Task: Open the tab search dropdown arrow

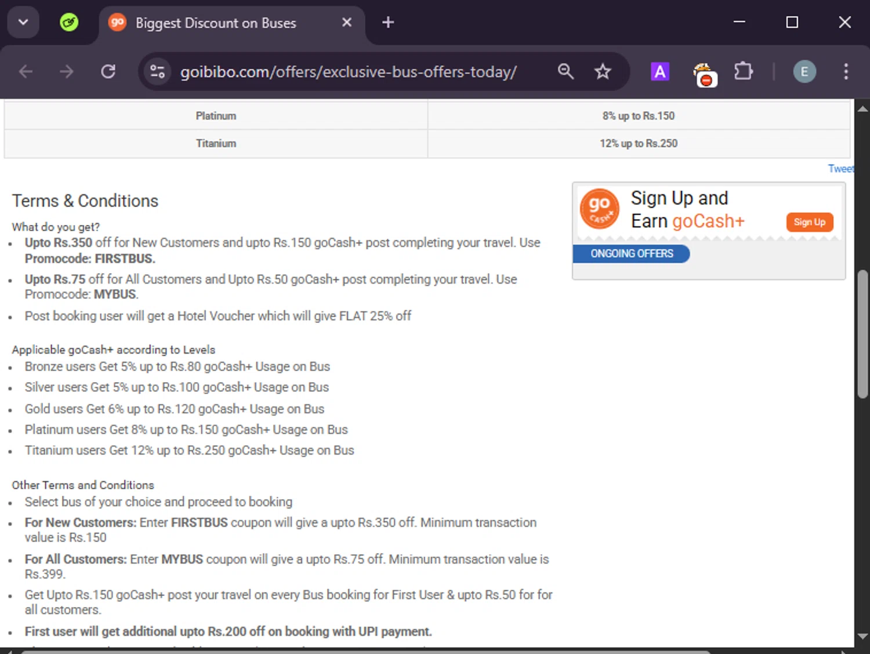Action: [x=23, y=23]
